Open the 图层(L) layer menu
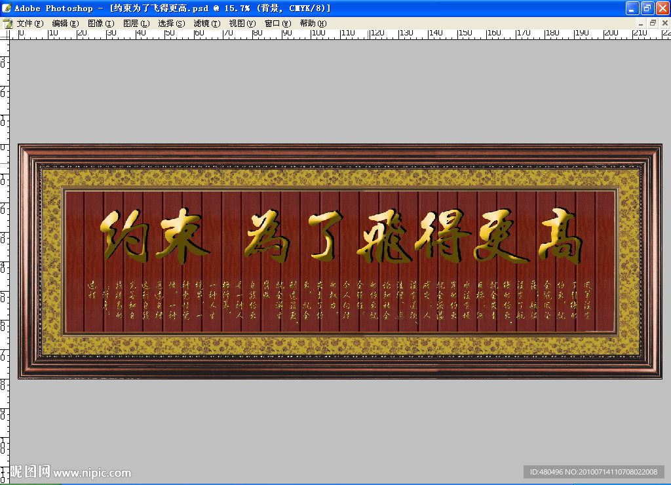 click(x=136, y=23)
